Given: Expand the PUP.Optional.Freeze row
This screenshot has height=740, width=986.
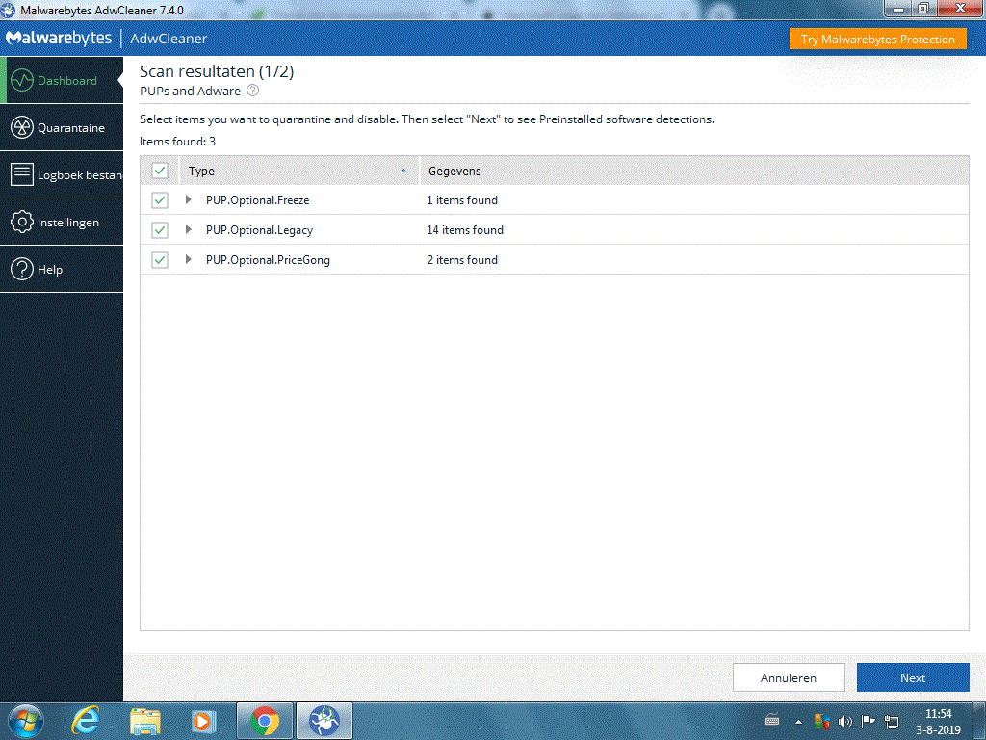Looking at the screenshot, I should click(188, 199).
